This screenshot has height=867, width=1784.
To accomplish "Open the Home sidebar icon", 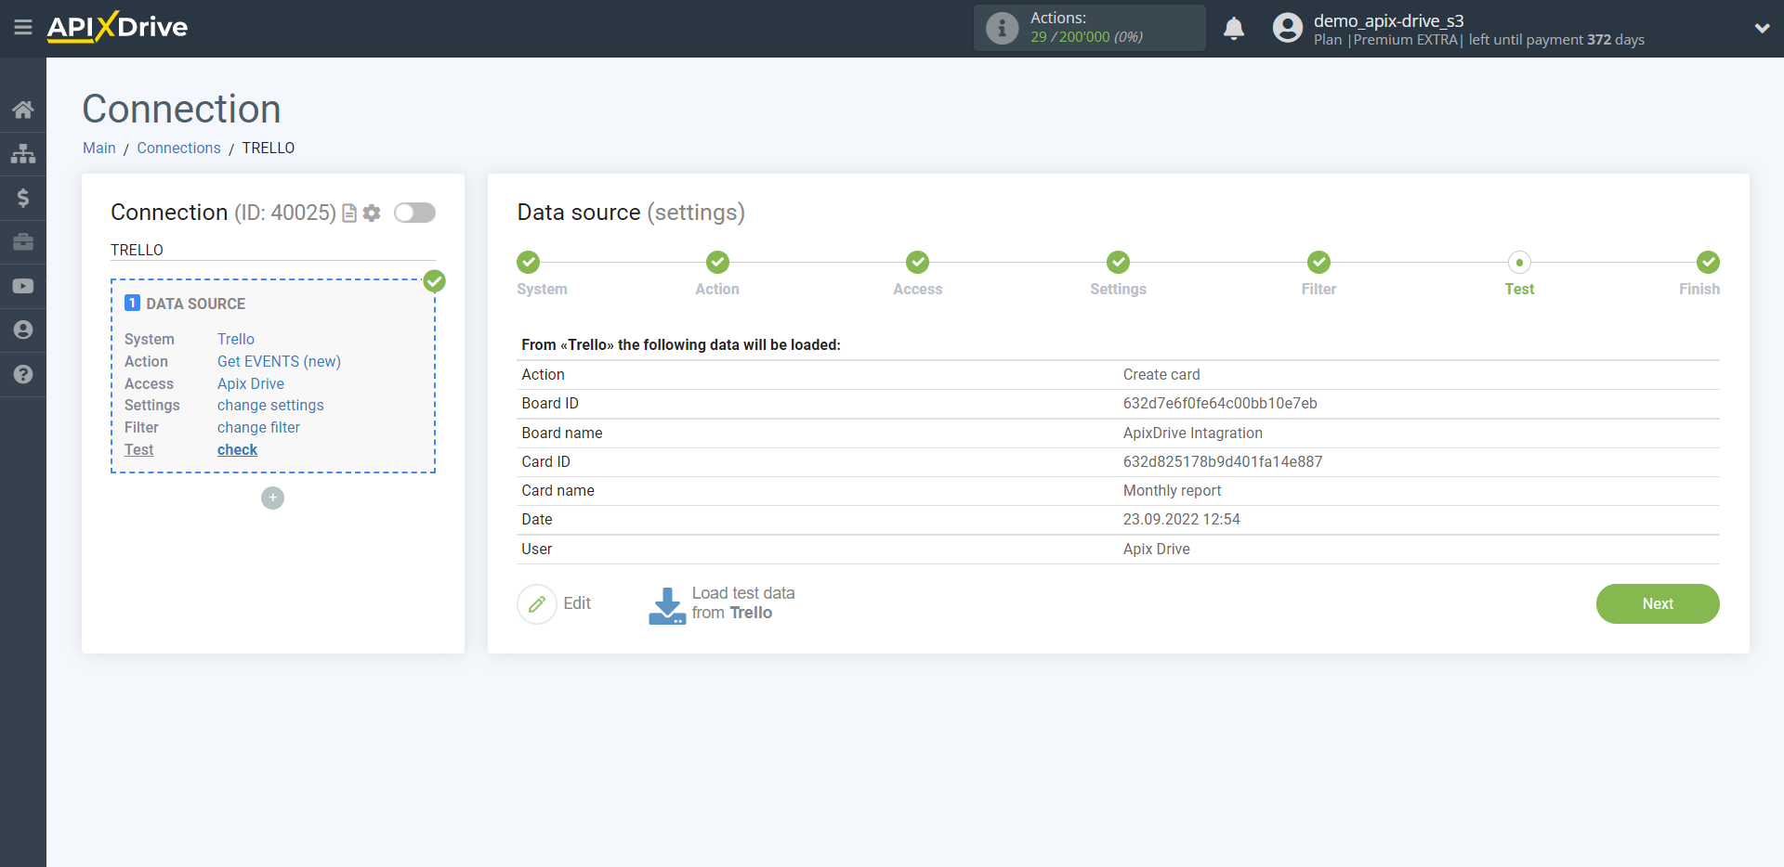I will tap(23, 110).
